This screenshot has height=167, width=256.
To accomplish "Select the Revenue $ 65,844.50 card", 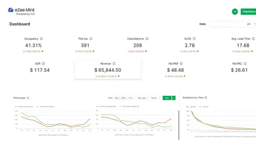I will pos(108,69).
